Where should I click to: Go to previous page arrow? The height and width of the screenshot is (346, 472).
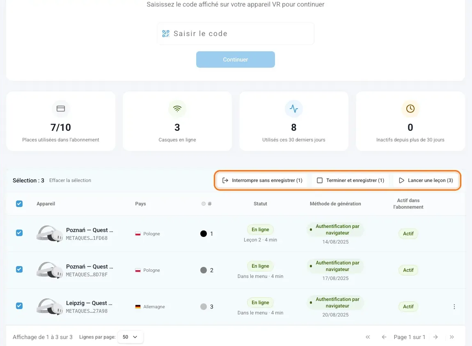click(x=384, y=337)
